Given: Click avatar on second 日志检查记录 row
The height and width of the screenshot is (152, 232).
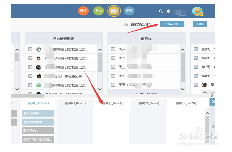Looking at the screenshot, I should point(39,58).
